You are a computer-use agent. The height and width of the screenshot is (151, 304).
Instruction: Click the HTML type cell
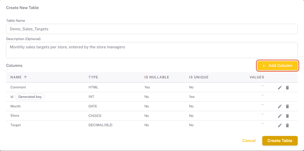[x=93, y=87]
